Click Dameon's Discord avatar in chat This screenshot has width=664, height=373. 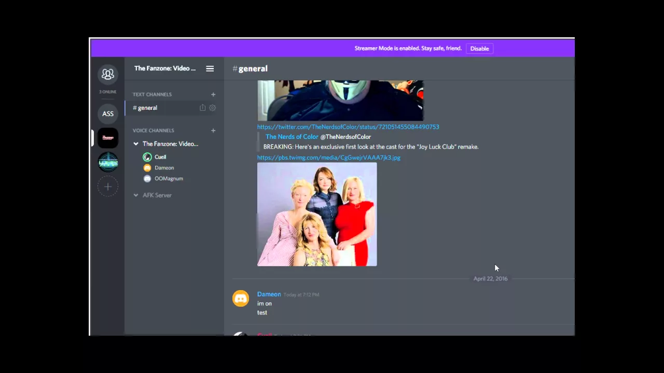241,298
